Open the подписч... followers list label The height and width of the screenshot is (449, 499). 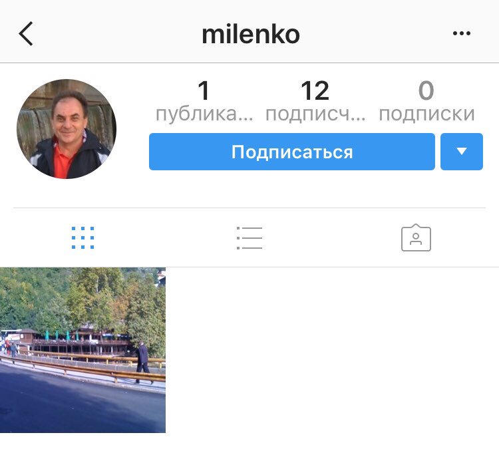point(315,114)
